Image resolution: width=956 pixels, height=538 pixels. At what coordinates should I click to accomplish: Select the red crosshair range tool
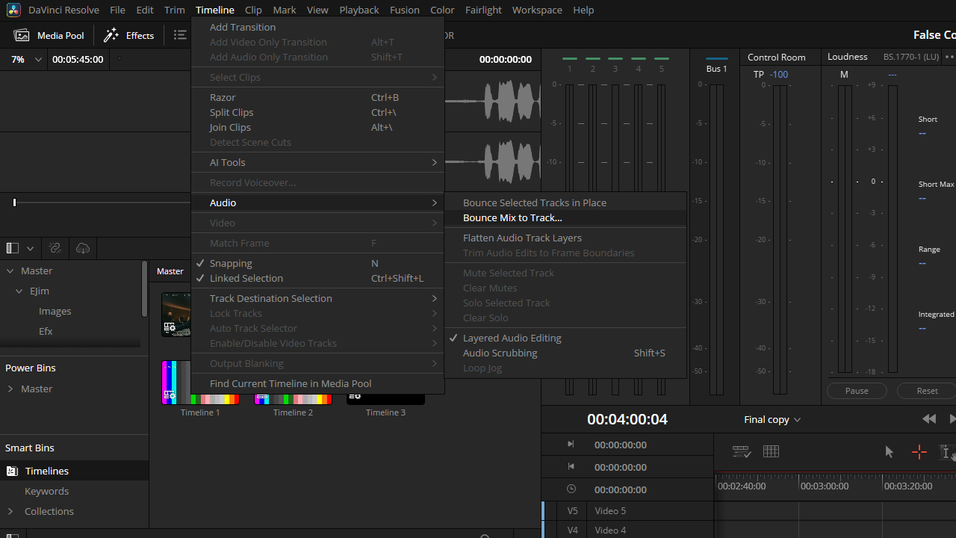(919, 451)
